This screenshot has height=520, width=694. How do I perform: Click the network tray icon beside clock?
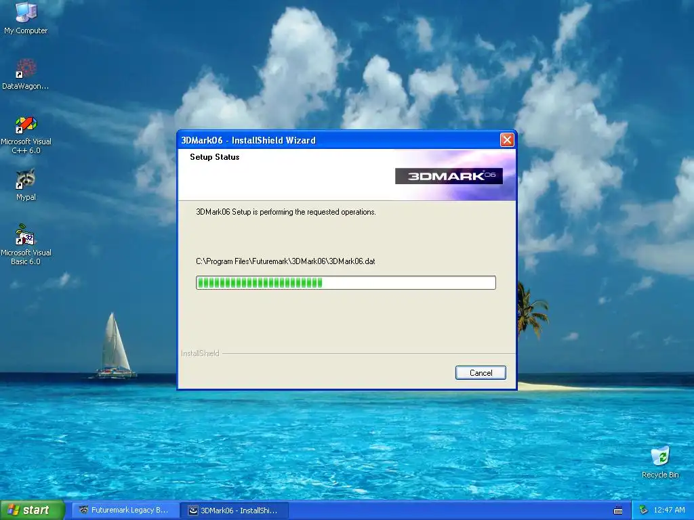643,510
